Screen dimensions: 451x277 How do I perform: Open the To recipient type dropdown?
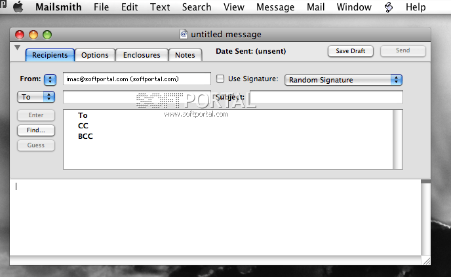coord(36,97)
